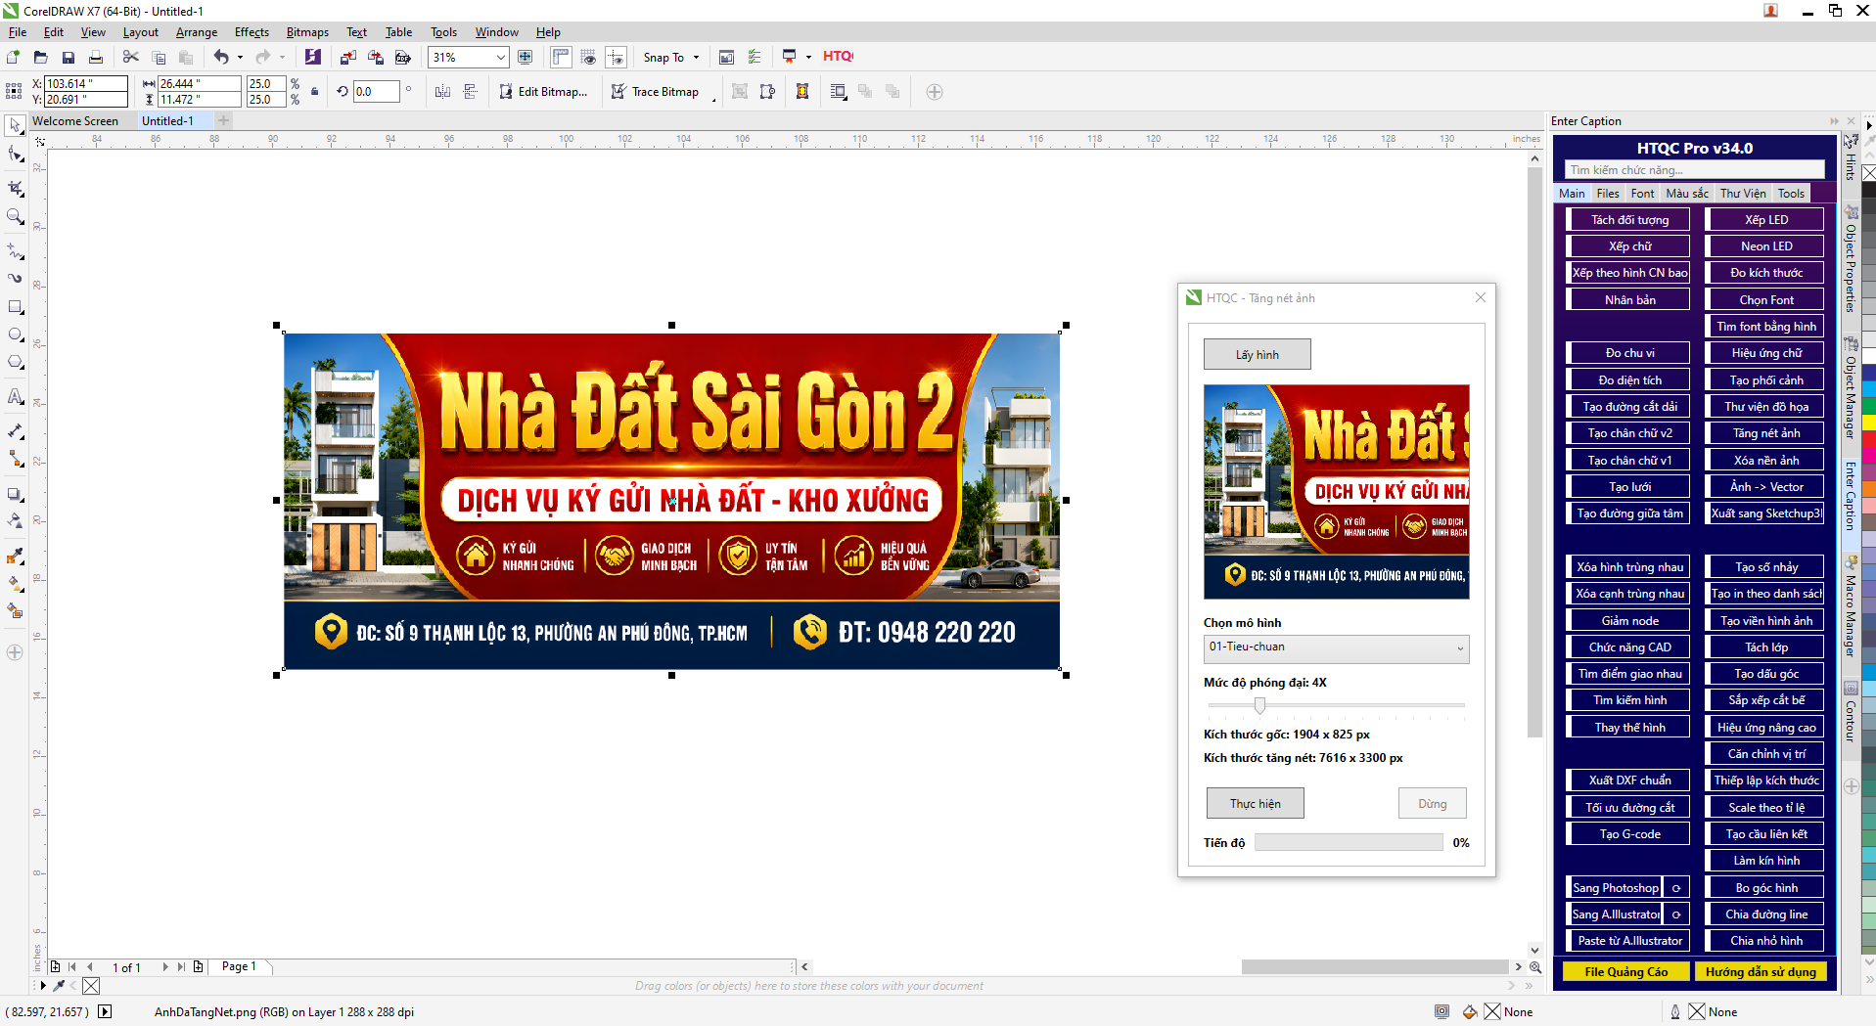
Task: Toggle Show Guidelines in toolbar
Action: click(x=616, y=58)
